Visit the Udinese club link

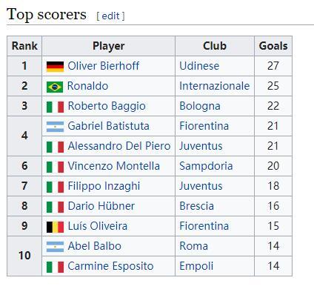coord(199,66)
